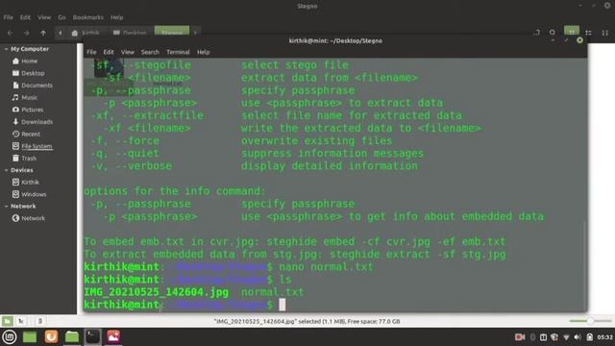Switch to icon view in the file manager
Viewport: 615px width, 346px height.
point(572,31)
